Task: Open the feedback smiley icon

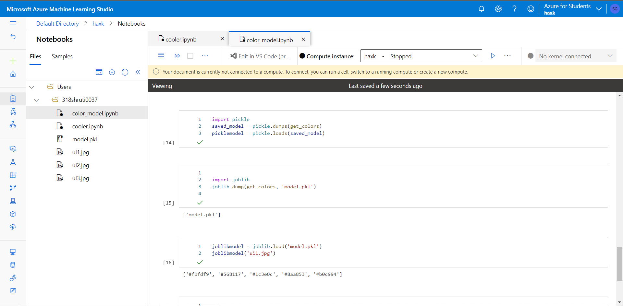Action: point(531,9)
